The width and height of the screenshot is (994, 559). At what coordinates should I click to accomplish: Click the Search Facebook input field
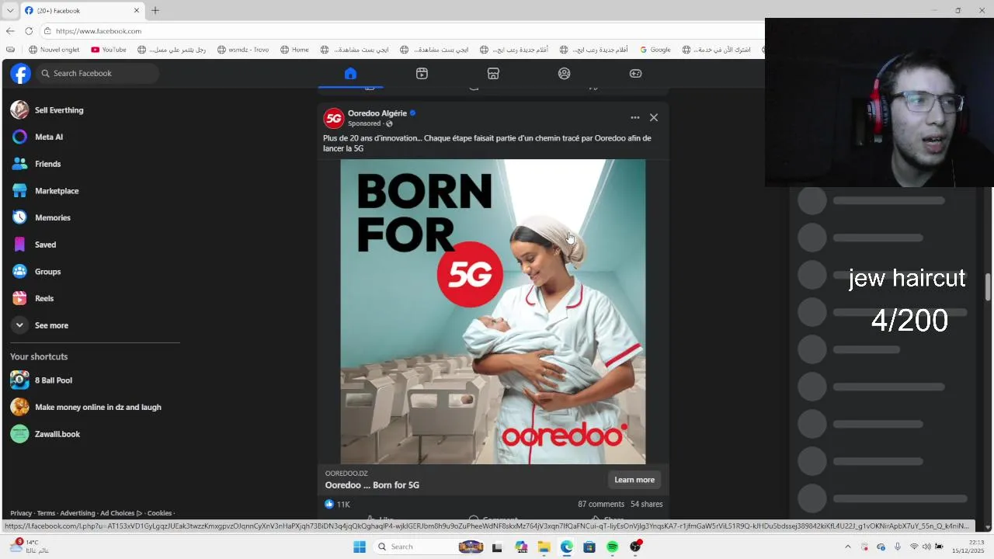pos(97,73)
